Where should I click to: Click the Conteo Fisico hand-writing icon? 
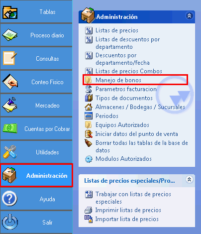10,82
